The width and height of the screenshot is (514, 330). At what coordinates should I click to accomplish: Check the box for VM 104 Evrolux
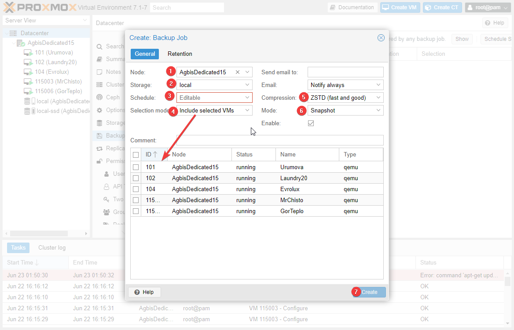point(136,189)
